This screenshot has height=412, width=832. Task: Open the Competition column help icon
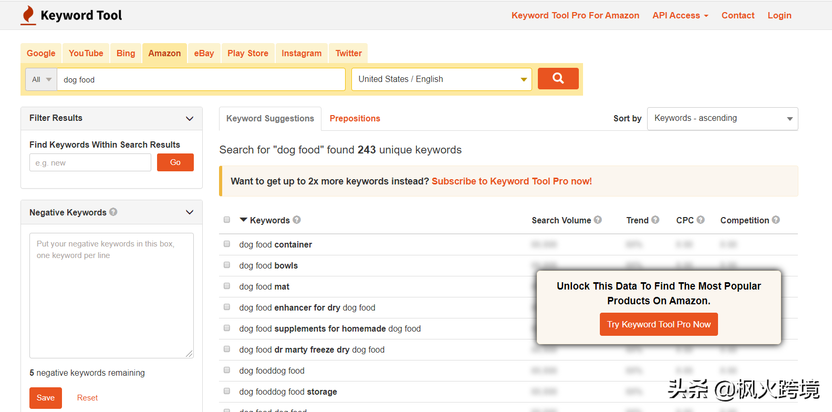tap(776, 220)
